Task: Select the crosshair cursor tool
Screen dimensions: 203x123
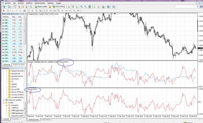Action: [8, 11]
